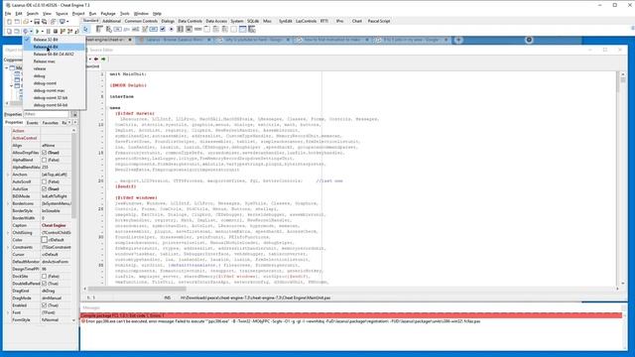
Task: Expand the Constraints property
Action: click(x=8, y=247)
